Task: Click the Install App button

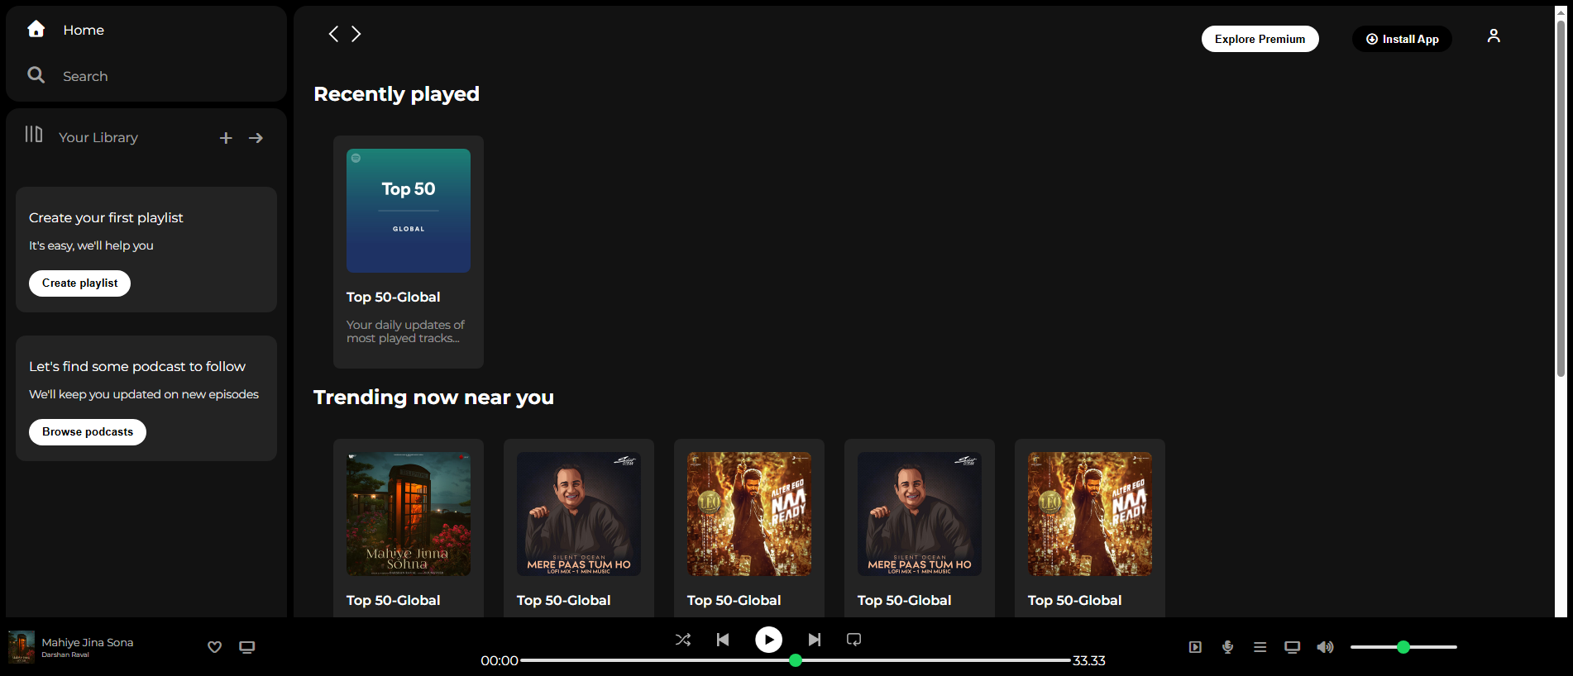Action: pyautogui.click(x=1402, y=39)
